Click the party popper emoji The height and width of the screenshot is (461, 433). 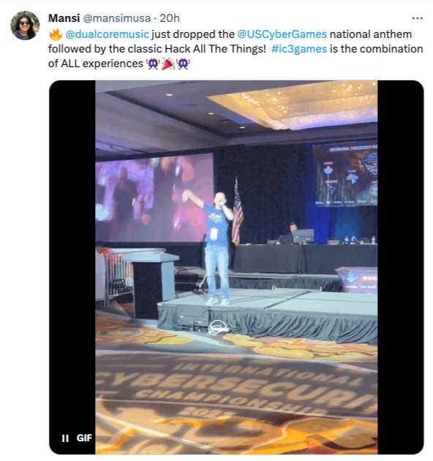(x=168, y=64)
